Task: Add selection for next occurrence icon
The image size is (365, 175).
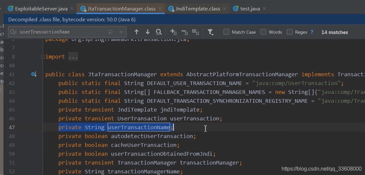Action: coord(173,32)
